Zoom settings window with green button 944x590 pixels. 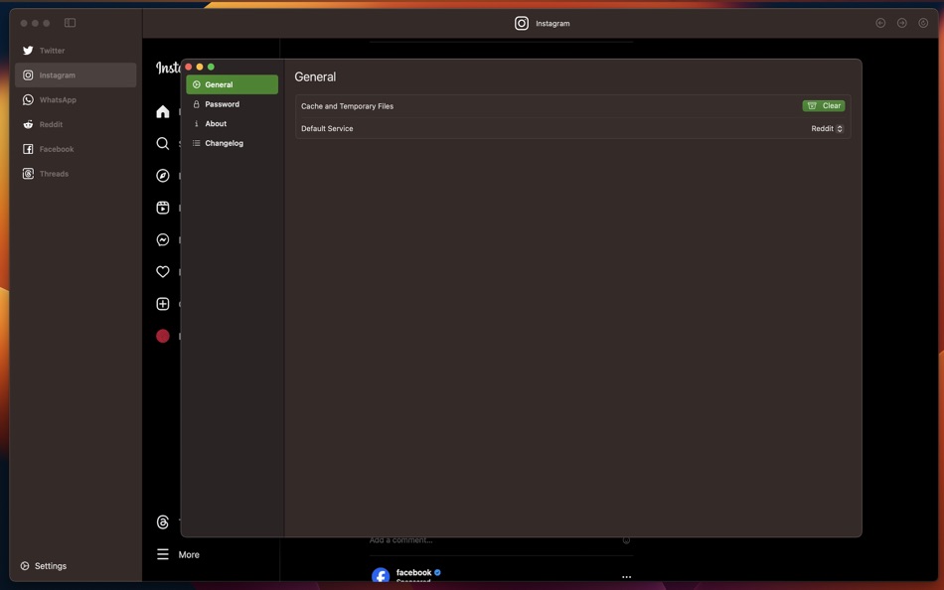[x=211, y=67]
